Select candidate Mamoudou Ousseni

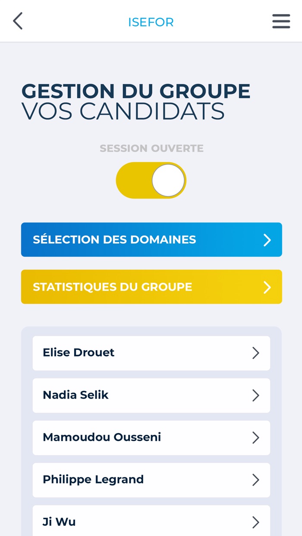(x=151, y=438)
